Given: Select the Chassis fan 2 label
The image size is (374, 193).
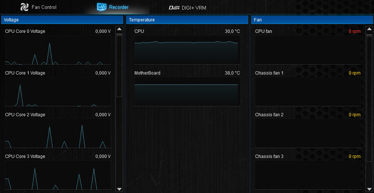Looking at the screenshot, I should [x=269, y=115].
